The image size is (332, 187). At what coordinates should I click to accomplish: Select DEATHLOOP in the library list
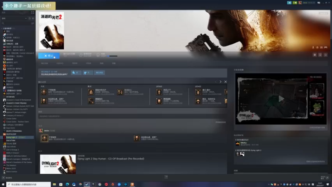[11, 134]
